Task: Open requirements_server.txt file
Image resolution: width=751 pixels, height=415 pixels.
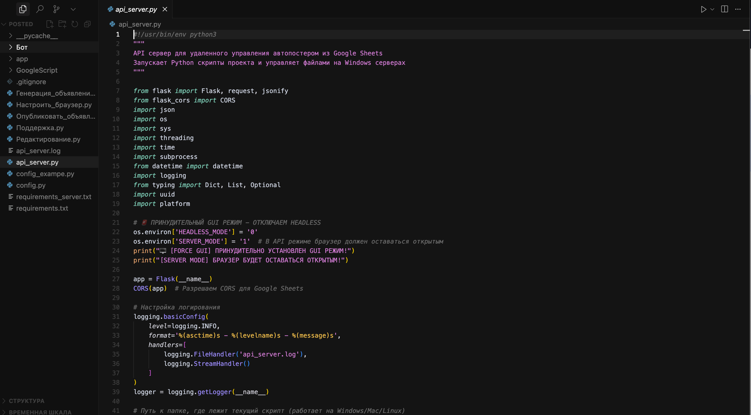Action: (49, 197)
